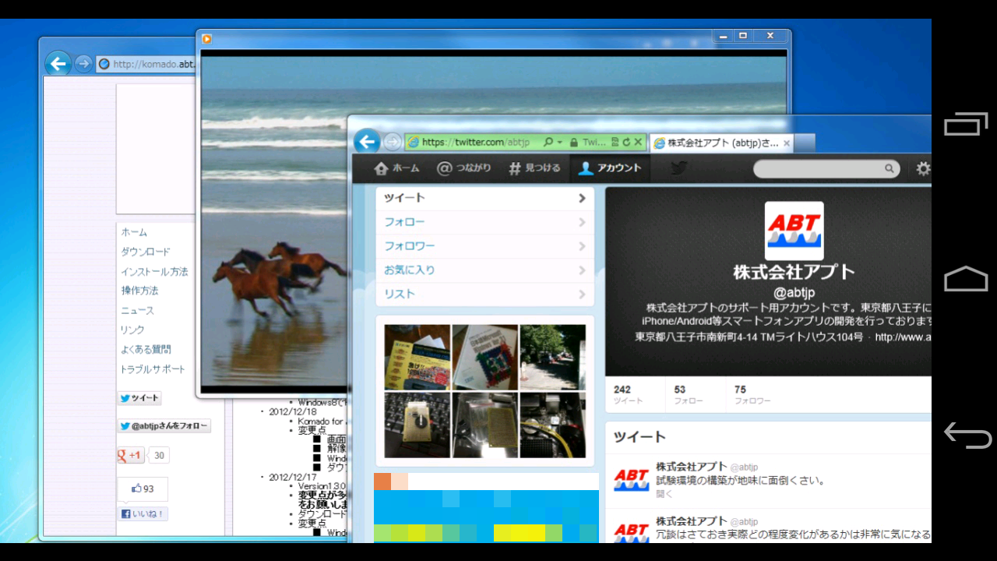This screenshot has width=997, height=561.
Task: Click the Twitter search box
Action: 826,168
